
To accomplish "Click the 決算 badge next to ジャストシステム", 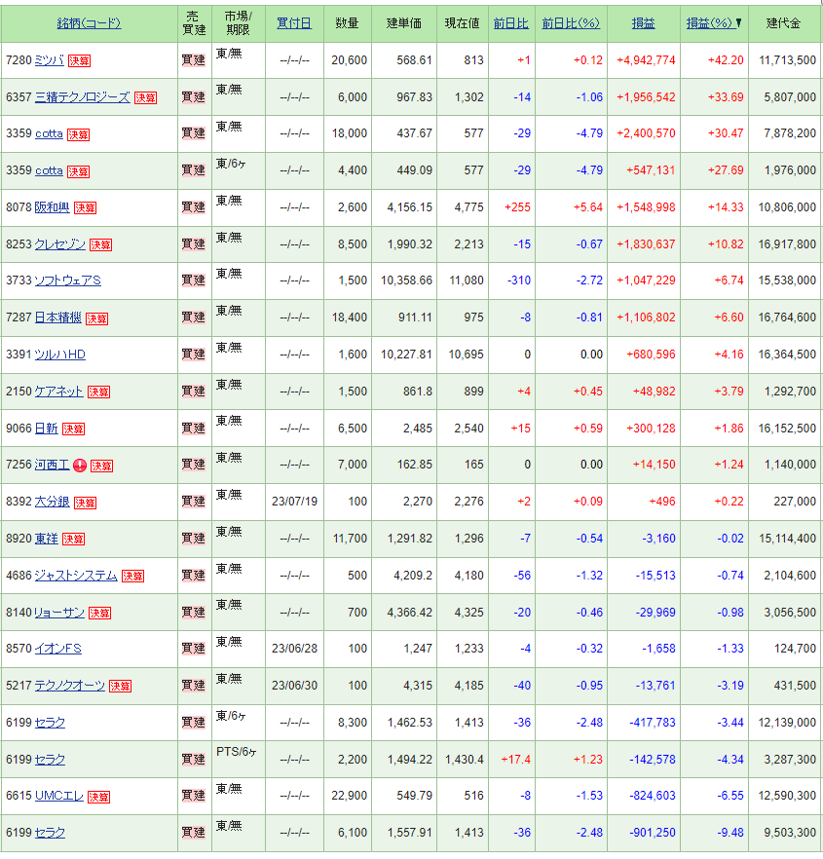I will tap(132, 576).
